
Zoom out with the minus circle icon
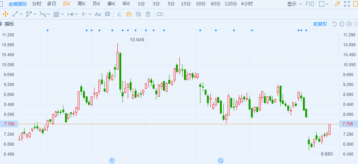pos(342,24)
